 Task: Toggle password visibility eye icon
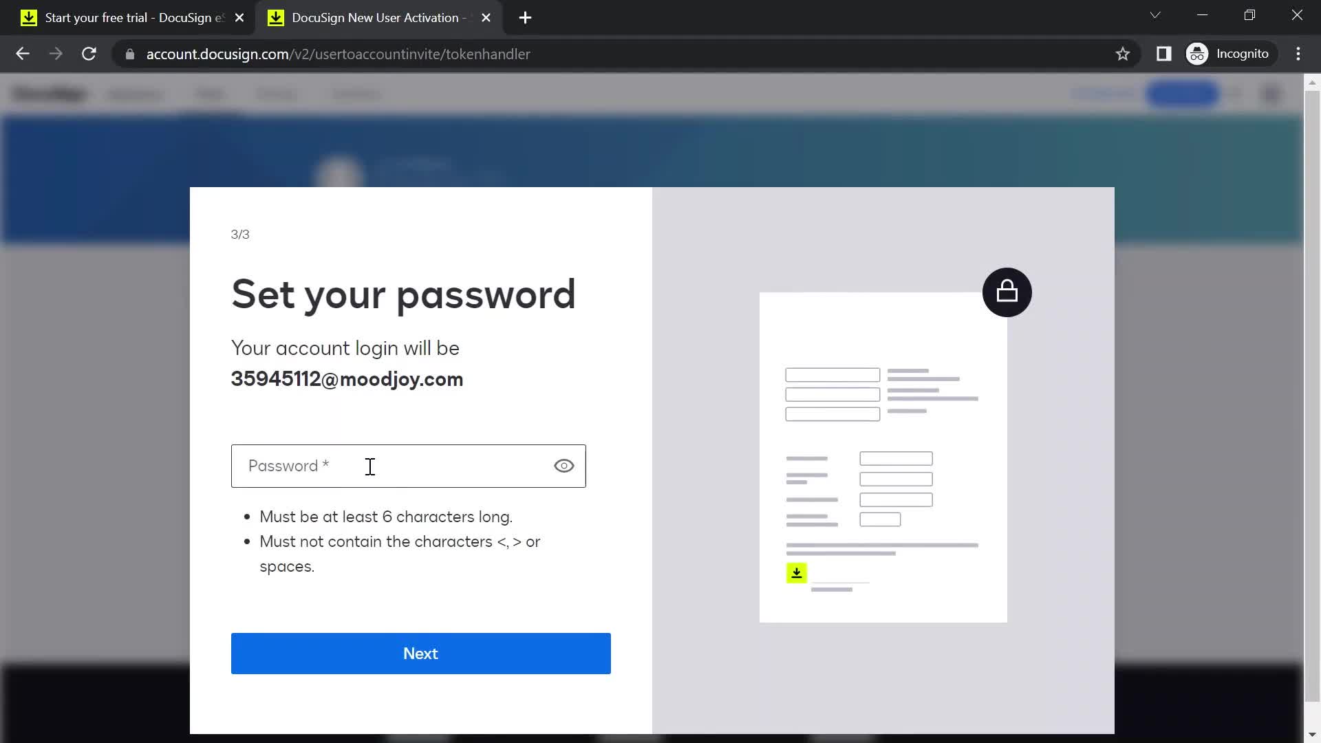[563, 465]
